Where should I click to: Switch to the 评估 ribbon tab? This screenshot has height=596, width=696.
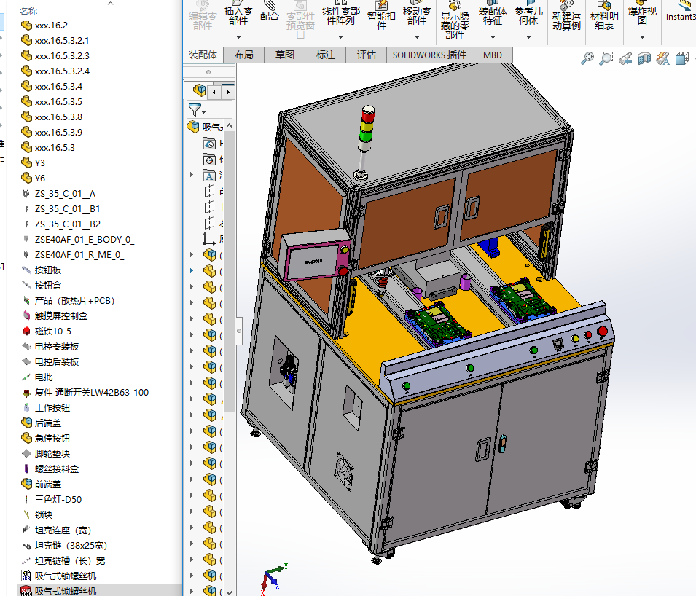(366, 55)
